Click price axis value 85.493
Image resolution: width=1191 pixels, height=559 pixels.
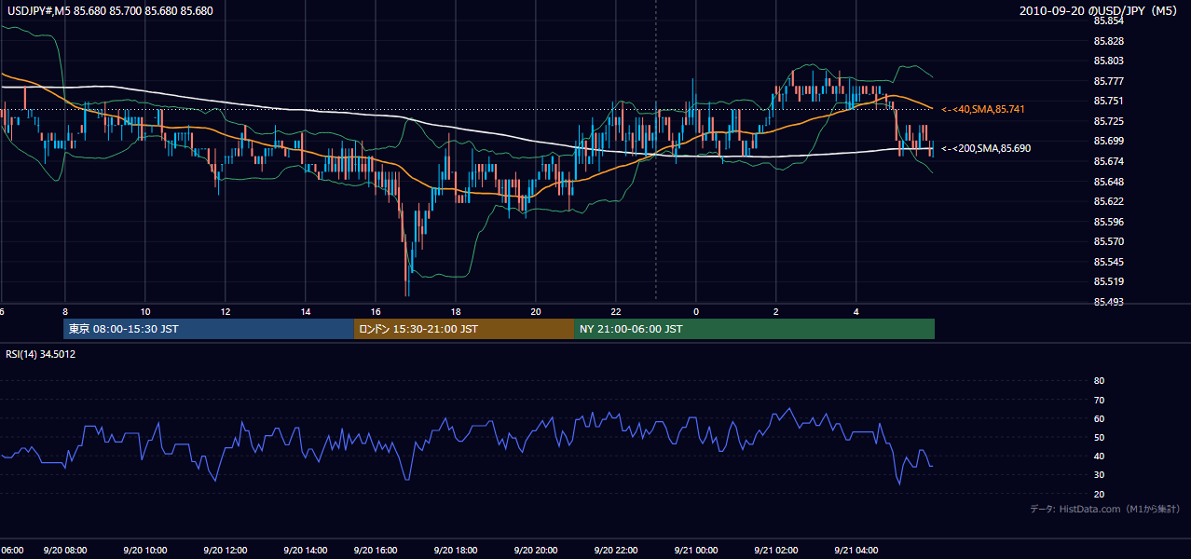pos(1108,302)
